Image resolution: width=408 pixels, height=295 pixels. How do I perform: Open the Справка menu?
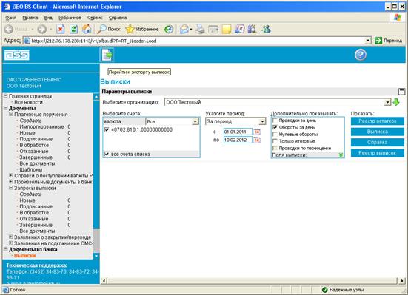118,18
